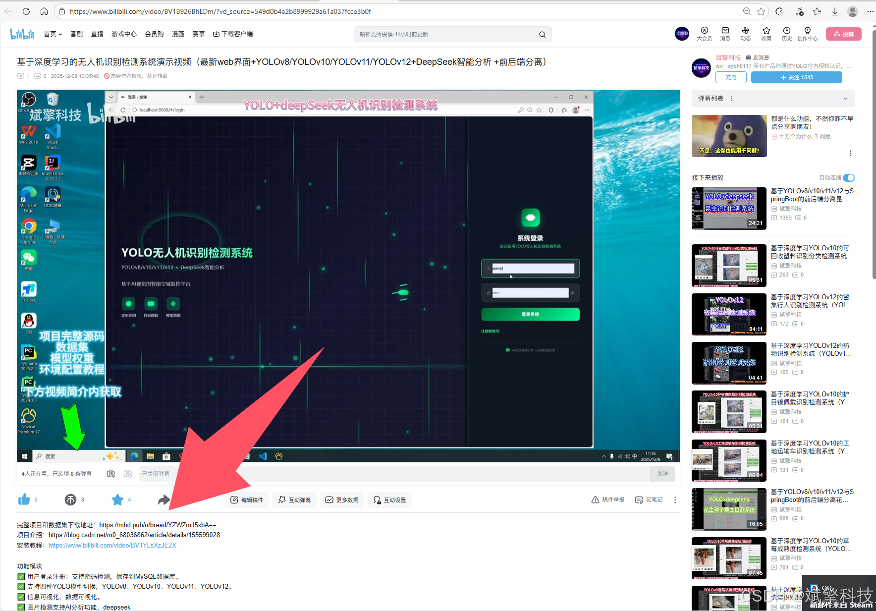
Task: Open the 安装教程 bilibili video link
Action: click(112, 545)
